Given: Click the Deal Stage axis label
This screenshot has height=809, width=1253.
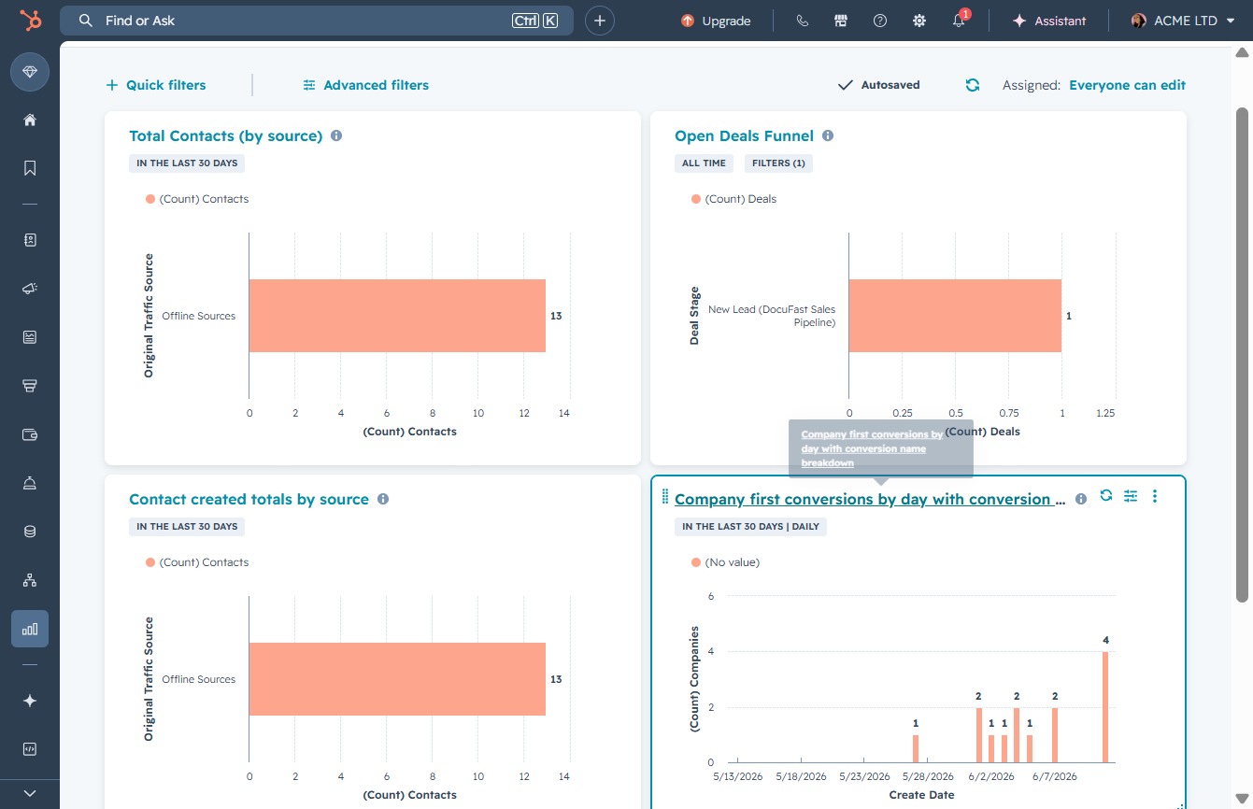Looking at the screenshot, I should pos(694,316).
